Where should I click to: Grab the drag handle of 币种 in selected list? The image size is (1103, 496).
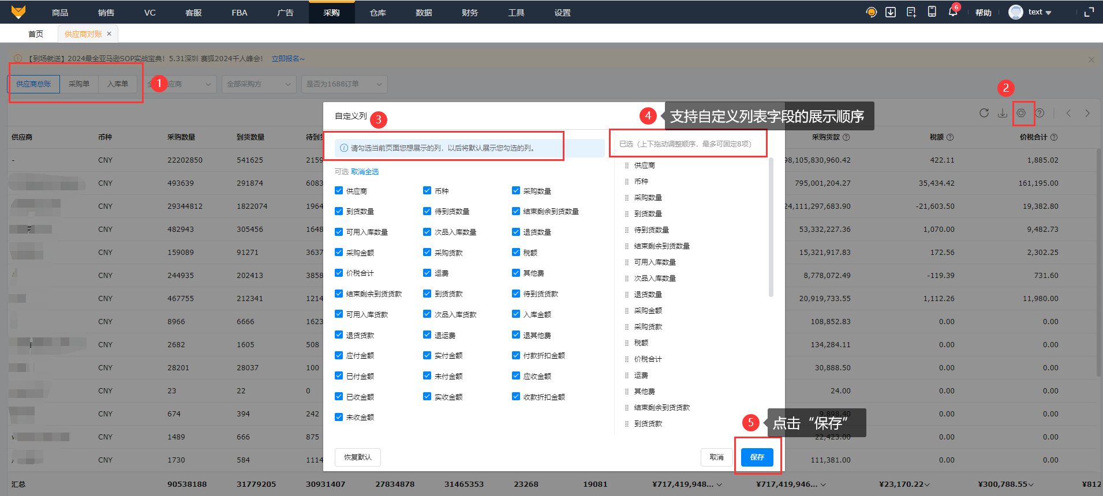click(x=627, y=182)
